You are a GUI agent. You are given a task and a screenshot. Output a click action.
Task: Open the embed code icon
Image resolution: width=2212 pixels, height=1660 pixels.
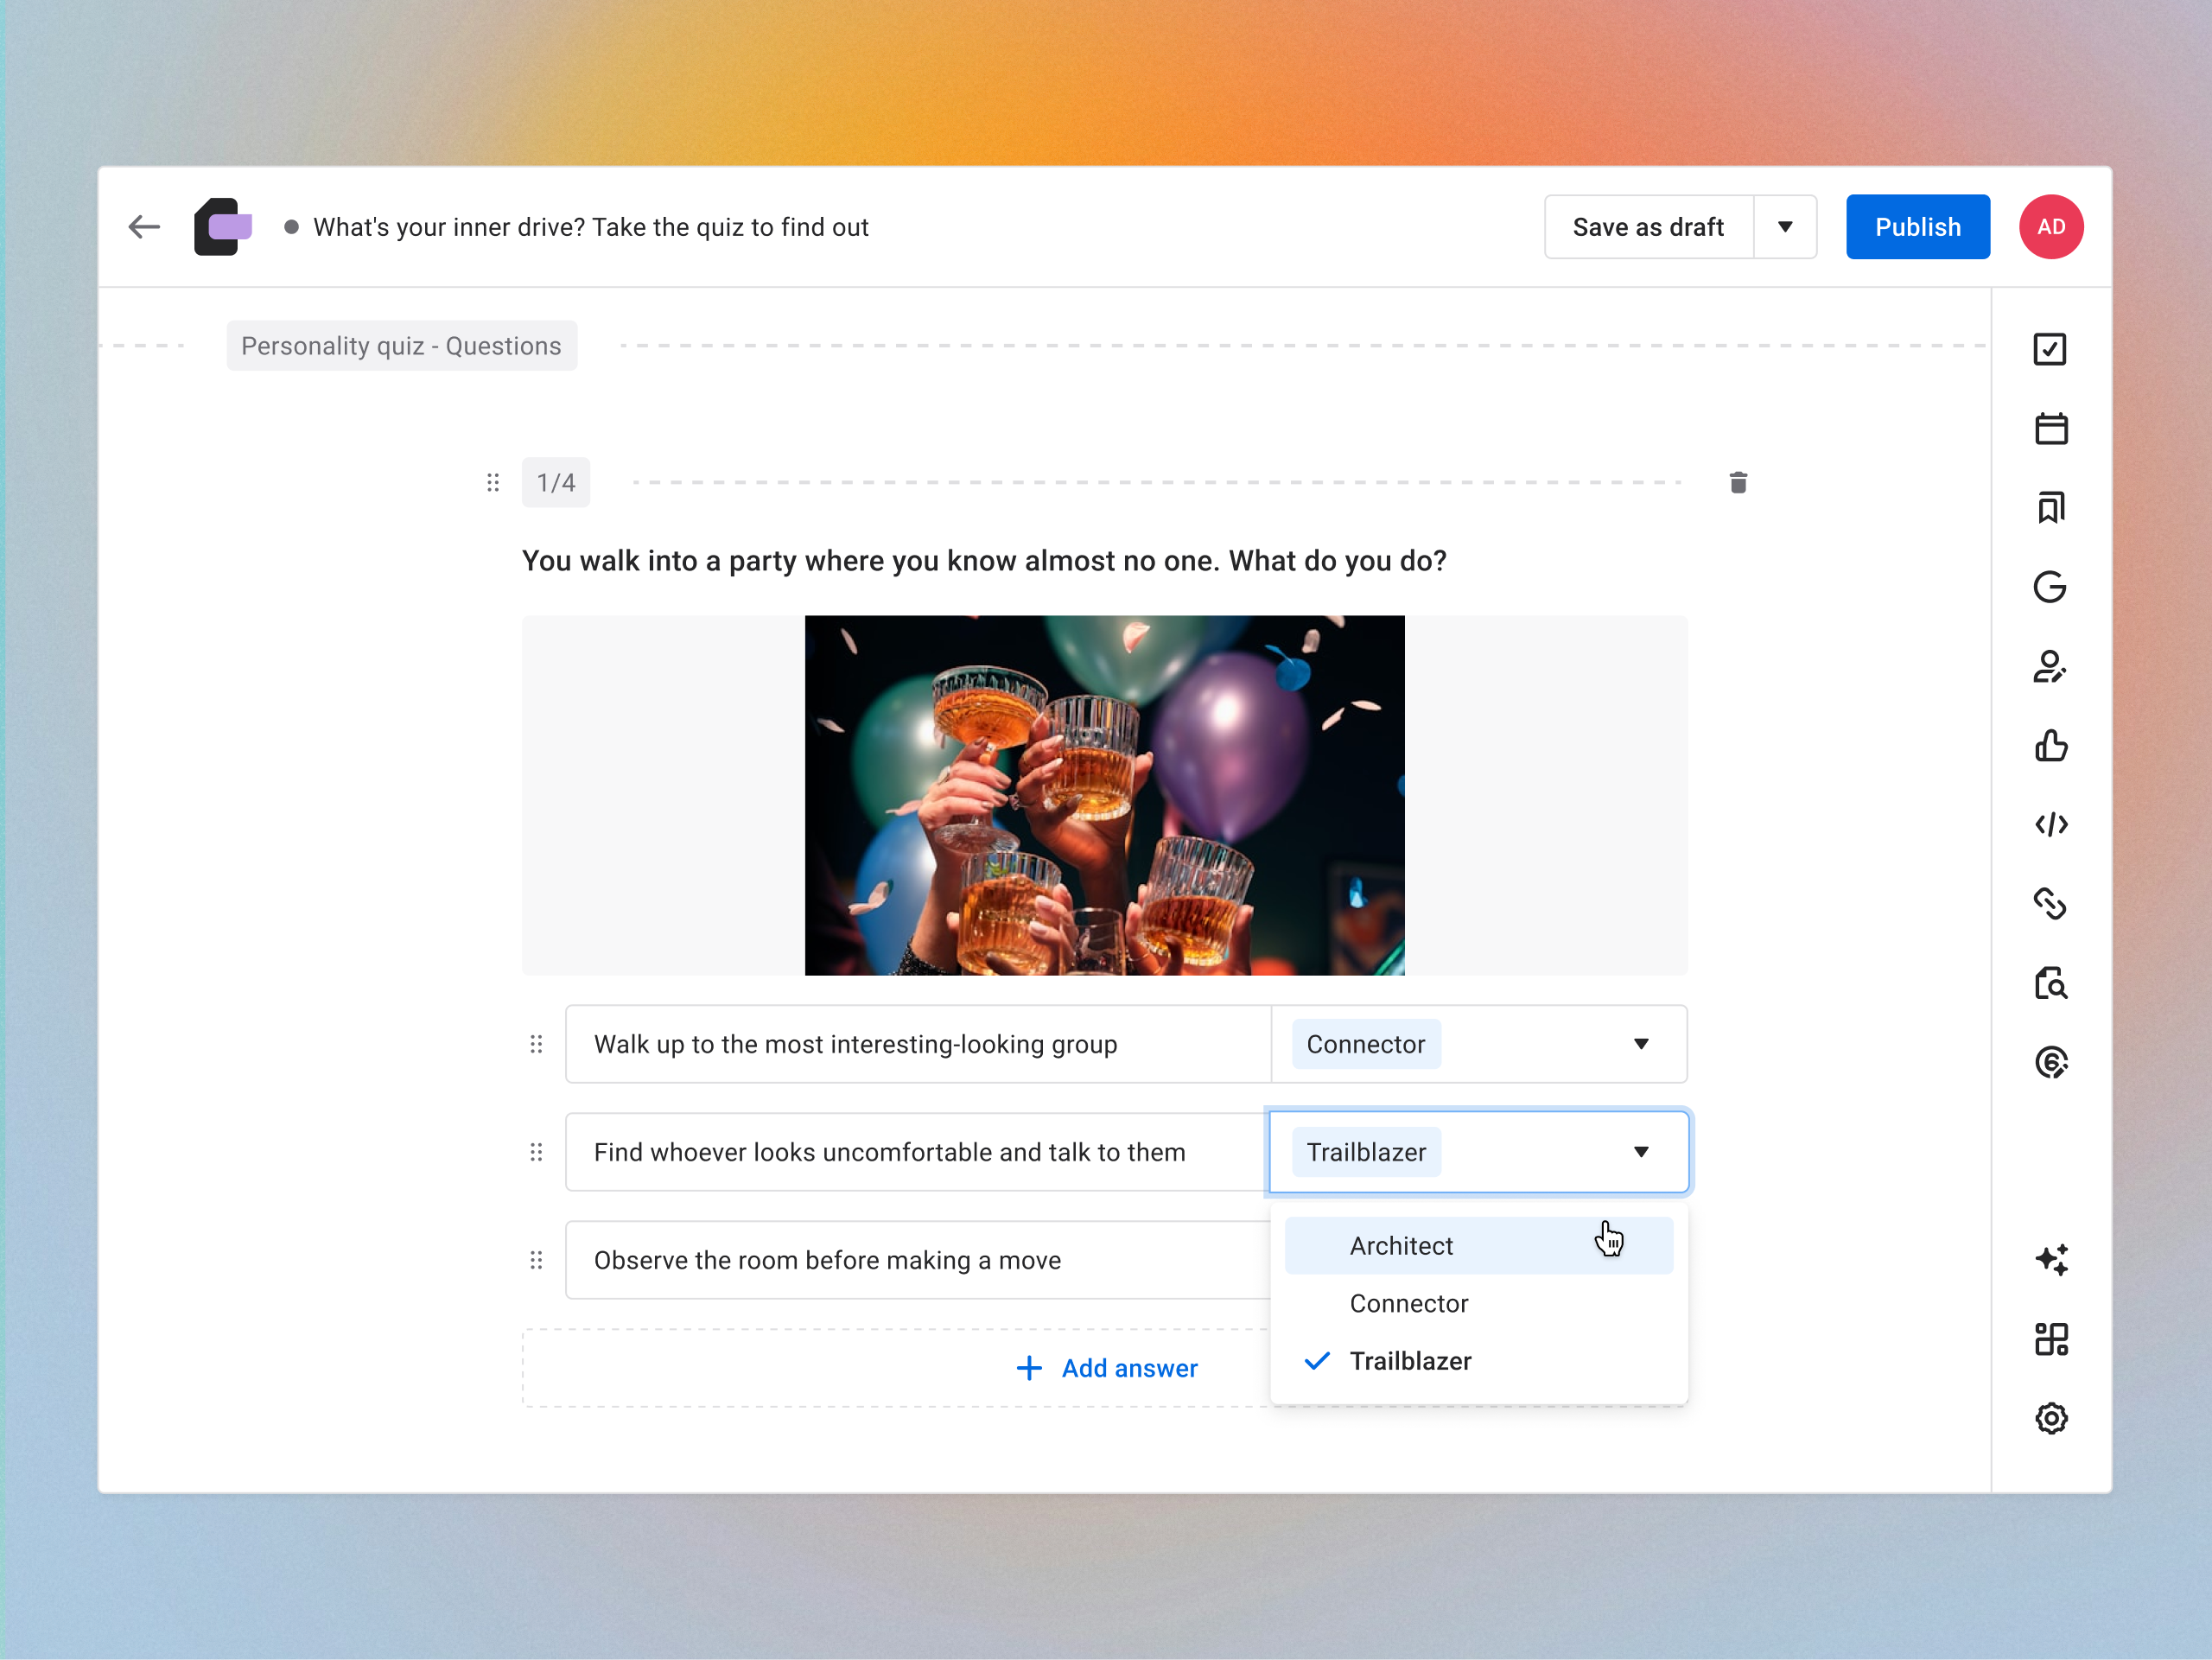pyautogui.click(x=2050, y=825)
